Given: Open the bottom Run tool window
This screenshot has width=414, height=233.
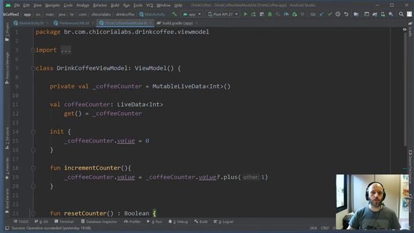Looking at the screenshot, I should click(155, 221).
